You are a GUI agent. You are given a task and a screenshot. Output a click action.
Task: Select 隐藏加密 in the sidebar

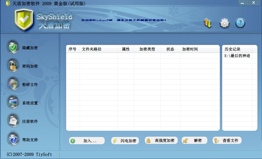[x=30, y=48]
